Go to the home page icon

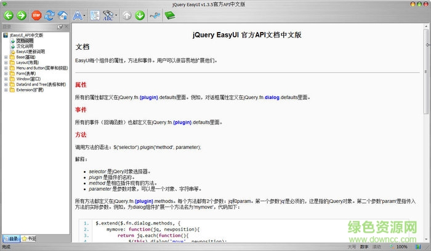tap(63, 15)
